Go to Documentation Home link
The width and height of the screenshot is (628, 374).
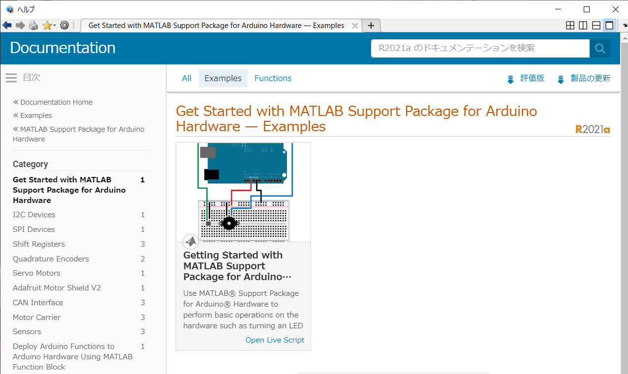(56, 102)
